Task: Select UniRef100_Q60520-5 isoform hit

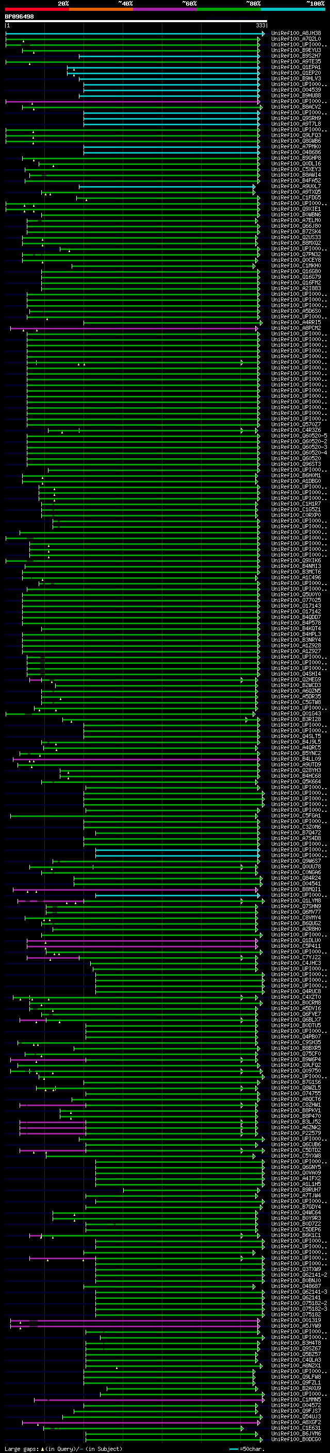Action: (299, 436)
